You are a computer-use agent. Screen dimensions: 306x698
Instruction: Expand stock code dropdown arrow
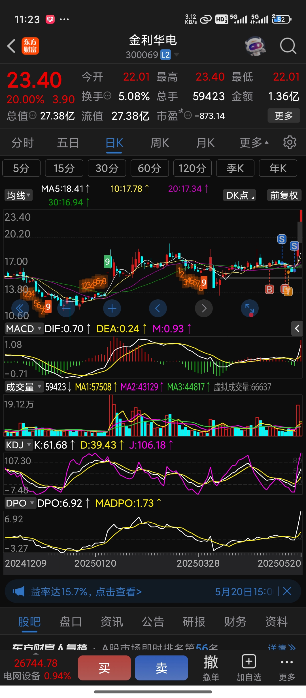(x=176, y=54)
